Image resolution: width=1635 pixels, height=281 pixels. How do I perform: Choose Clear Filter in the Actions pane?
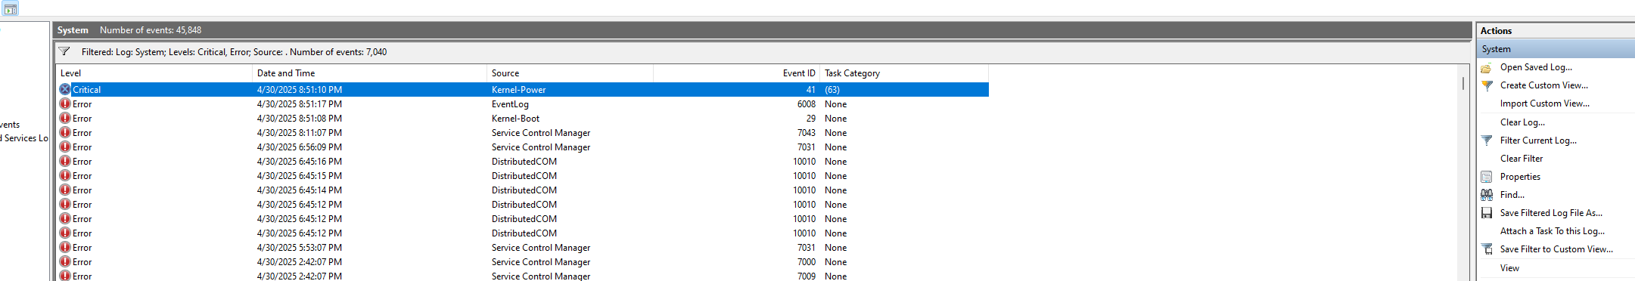tap(1522, 159)
